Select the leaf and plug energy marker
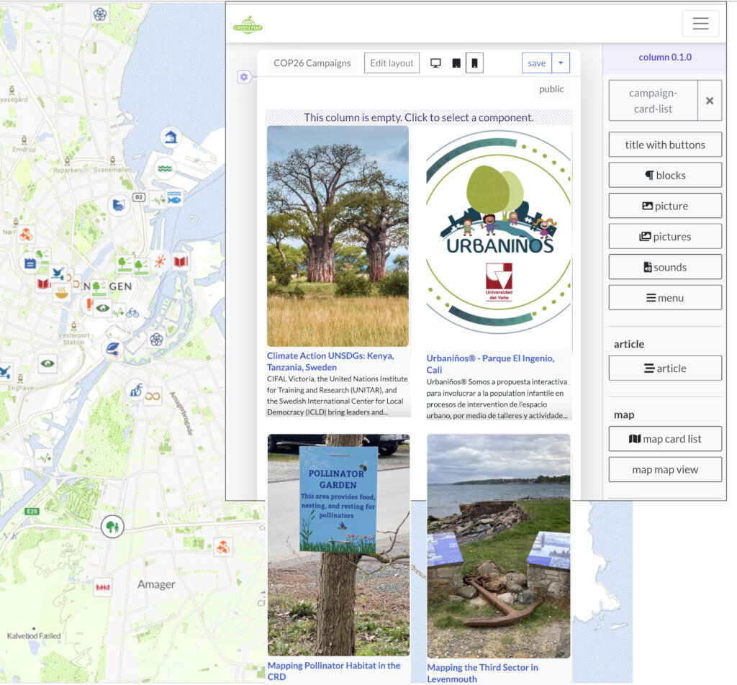The image size is (737, 685). tap(113, 349)
